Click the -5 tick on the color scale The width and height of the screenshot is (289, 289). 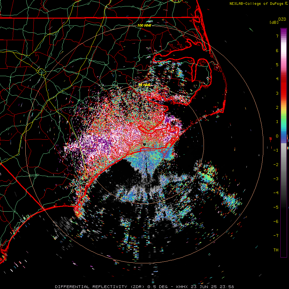[x=276, y=207]
